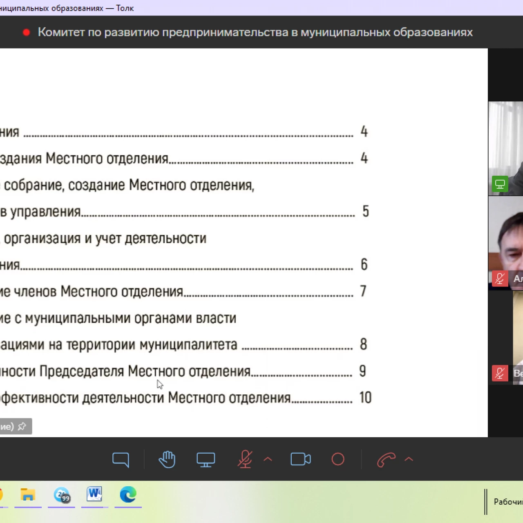Start screen sharing with monitor icon
Image resolution: width=523 pixels, height=523 pixels.
pos(206,460)
